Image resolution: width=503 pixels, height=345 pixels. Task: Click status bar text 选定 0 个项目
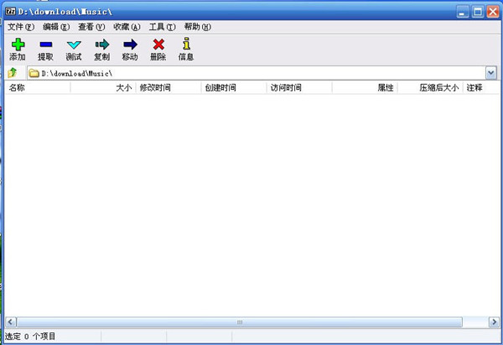tap(30, 337)
